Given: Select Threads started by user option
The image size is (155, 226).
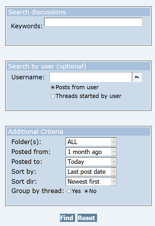Looking at the screenshot, I should click(x=53, y=96).
